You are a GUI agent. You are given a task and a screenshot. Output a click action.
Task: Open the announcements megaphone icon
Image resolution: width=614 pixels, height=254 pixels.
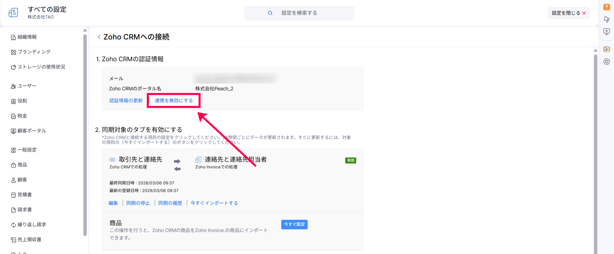click(606, 19)
